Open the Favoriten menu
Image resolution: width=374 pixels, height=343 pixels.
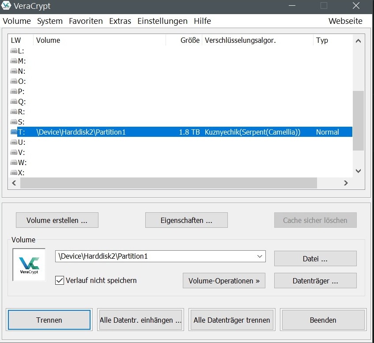[86, 21]
